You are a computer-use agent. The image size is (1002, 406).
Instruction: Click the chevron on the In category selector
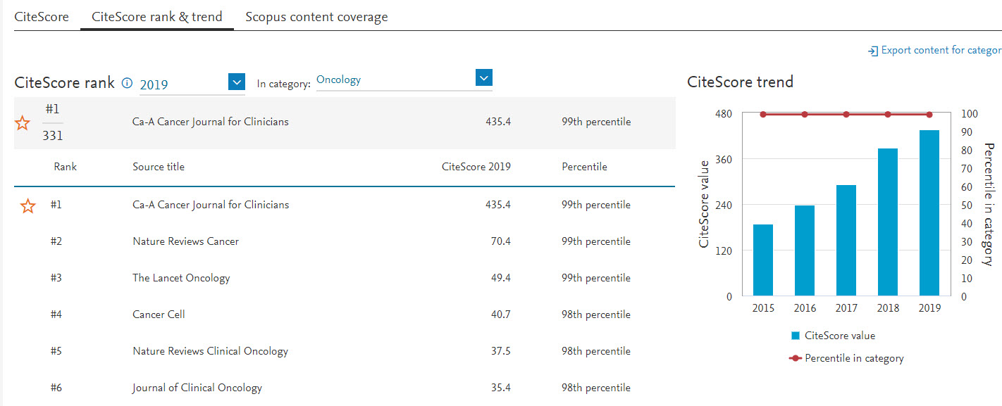tap(483, 77)
